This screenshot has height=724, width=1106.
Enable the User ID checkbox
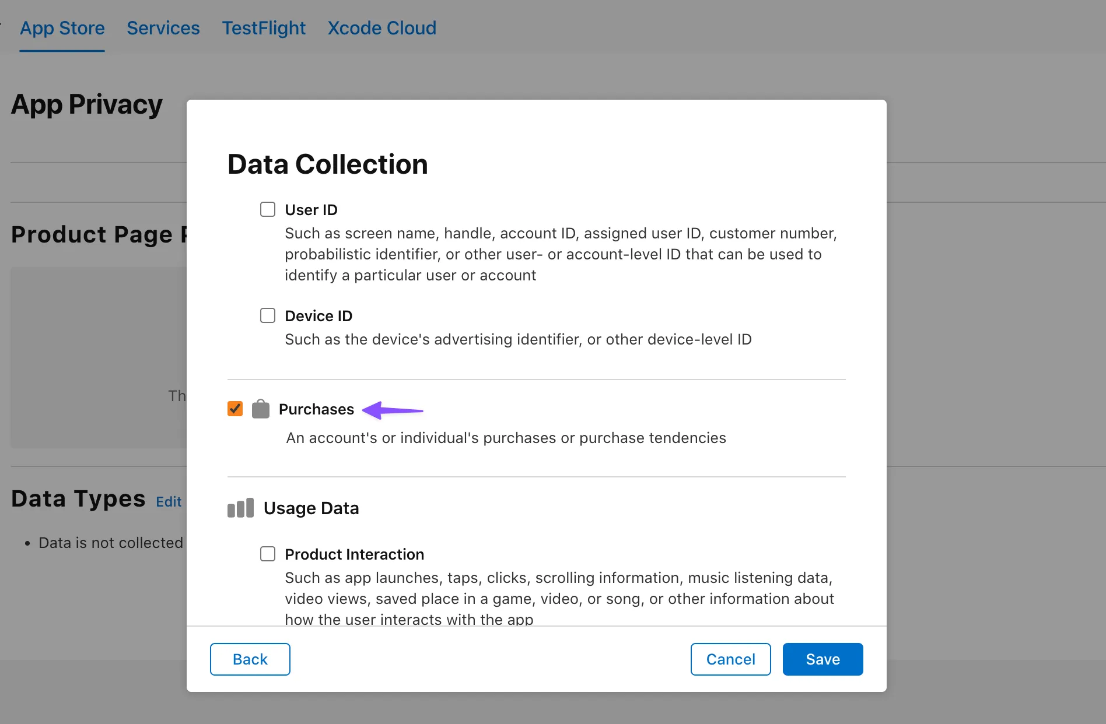tap(268, 210)
